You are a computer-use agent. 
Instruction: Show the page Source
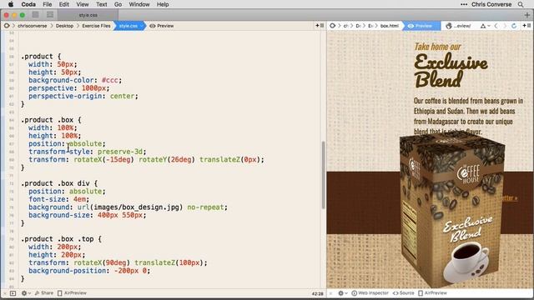[x=404, y=293]
